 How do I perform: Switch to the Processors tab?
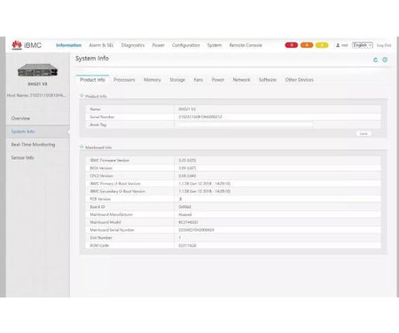124,80
